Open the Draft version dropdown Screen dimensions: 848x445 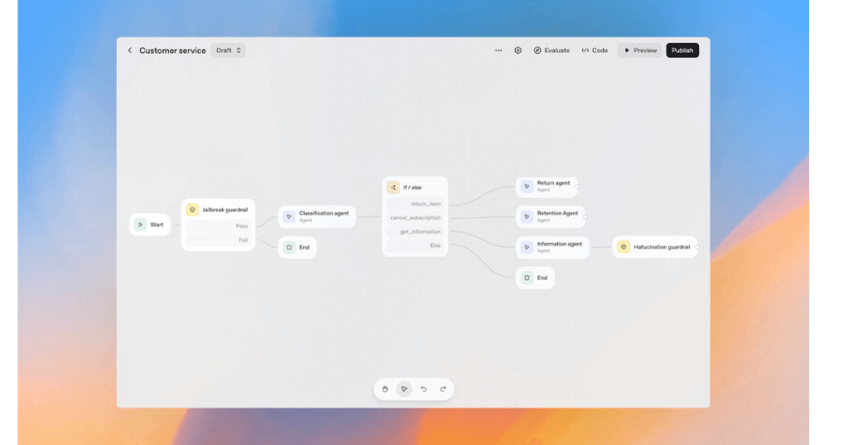(229, 50)
